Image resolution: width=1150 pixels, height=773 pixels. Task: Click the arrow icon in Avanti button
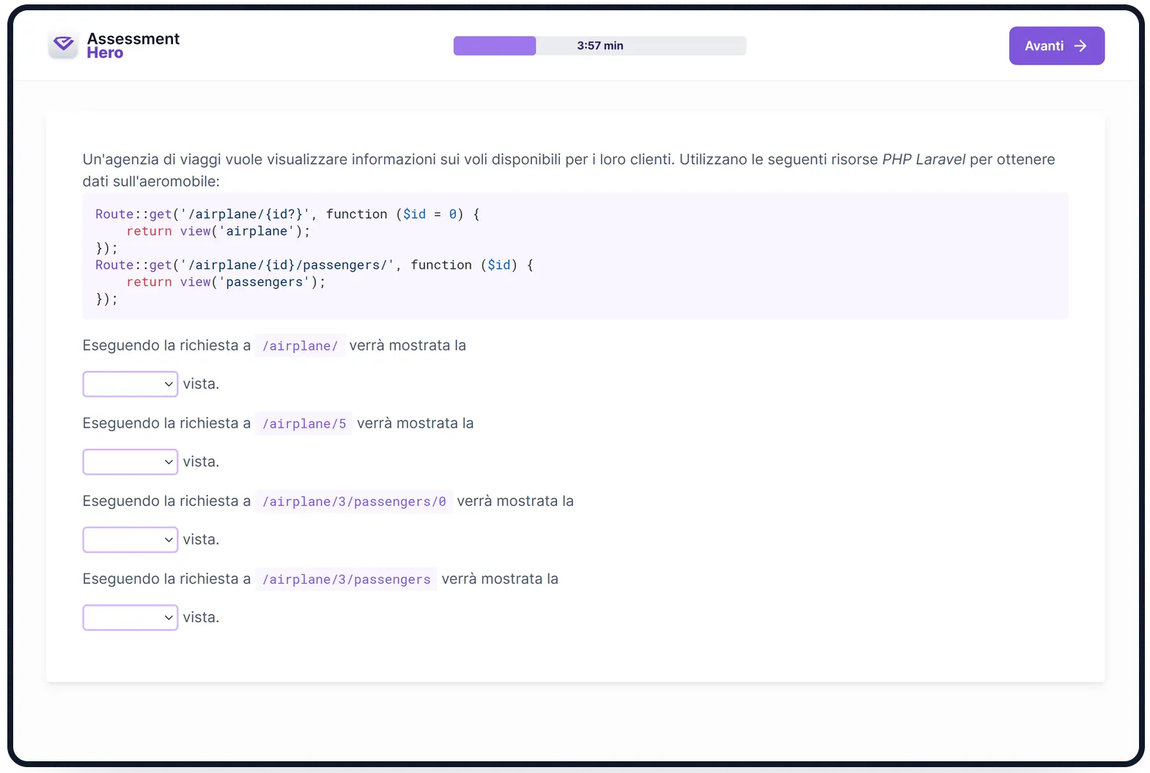1080,46
